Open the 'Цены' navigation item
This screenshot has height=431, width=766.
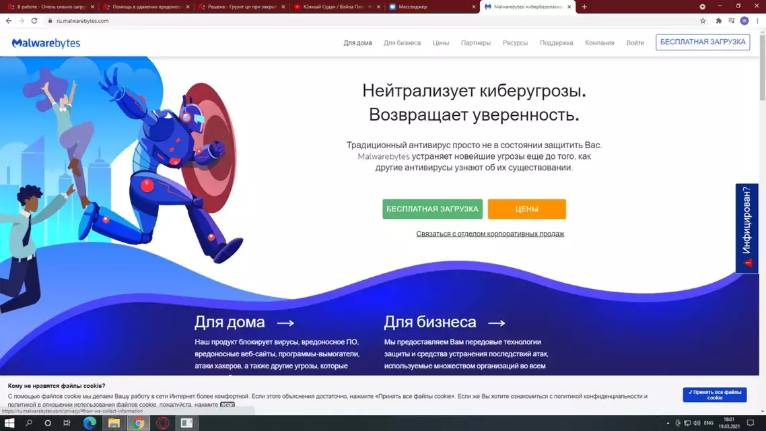pos(441,43)
